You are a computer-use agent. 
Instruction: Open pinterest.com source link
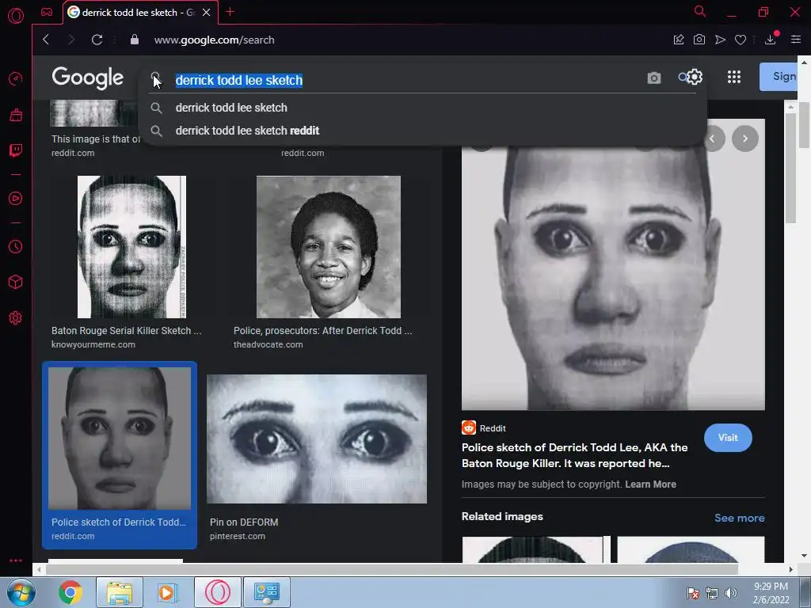pos(238,536)
